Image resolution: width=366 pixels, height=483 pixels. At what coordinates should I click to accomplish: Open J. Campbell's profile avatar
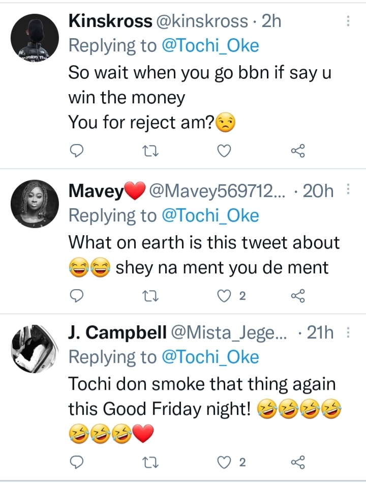[35, 347]
